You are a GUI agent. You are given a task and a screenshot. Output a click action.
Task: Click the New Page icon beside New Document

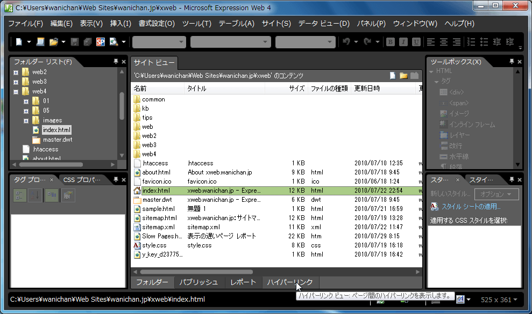(x=40, y=42)
